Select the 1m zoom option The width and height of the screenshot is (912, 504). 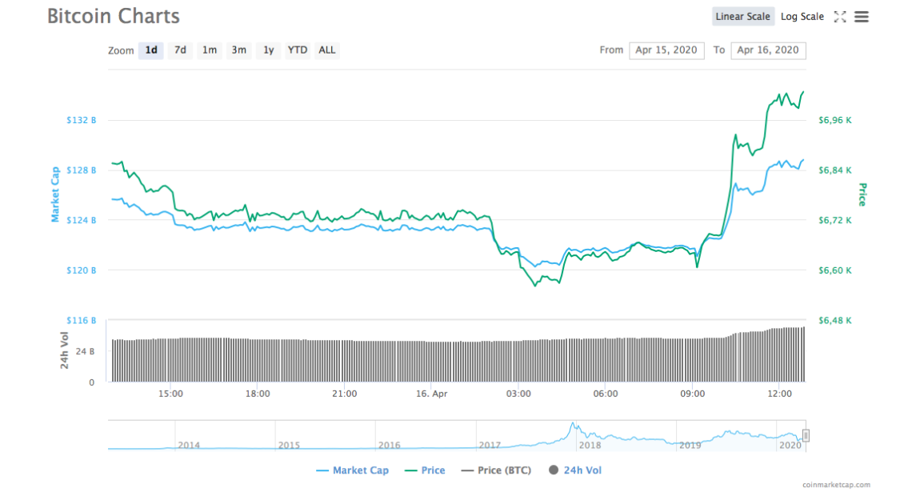pyautogui.click(x=209, y=50)
